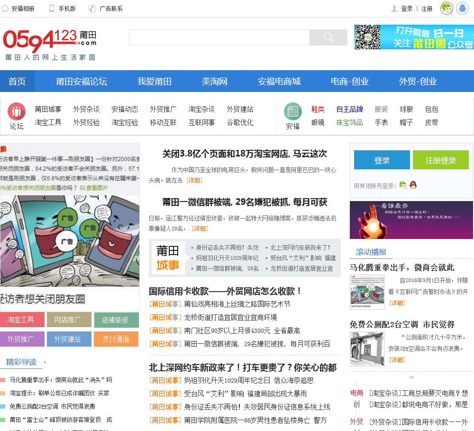The height and width of the screenshot is (431, 474).
Task: Click the WeChat icon in the top right corner
Action: (447, 8)
